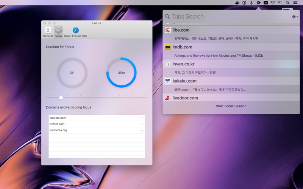303x189 pixels.
Task: Open the gear settings dropdown in Tabs popup
Action: [295, 17]
